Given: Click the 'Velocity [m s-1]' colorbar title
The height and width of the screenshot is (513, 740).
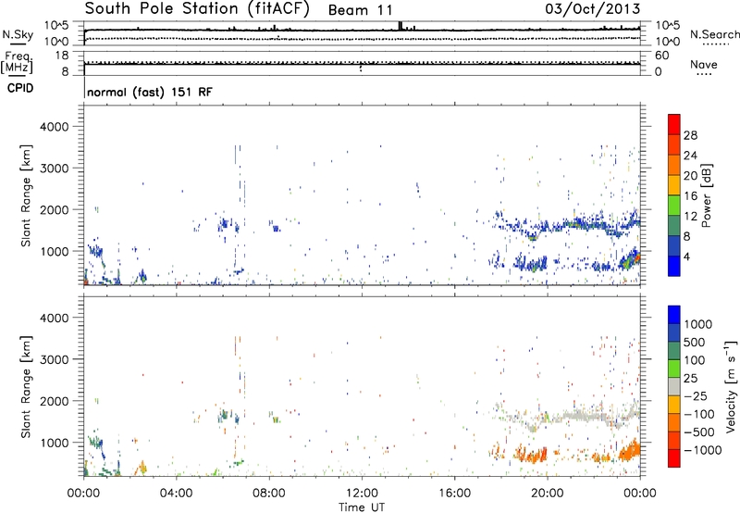Looking at the screenshot, I should pyautogui.click(x=731, y=386).
